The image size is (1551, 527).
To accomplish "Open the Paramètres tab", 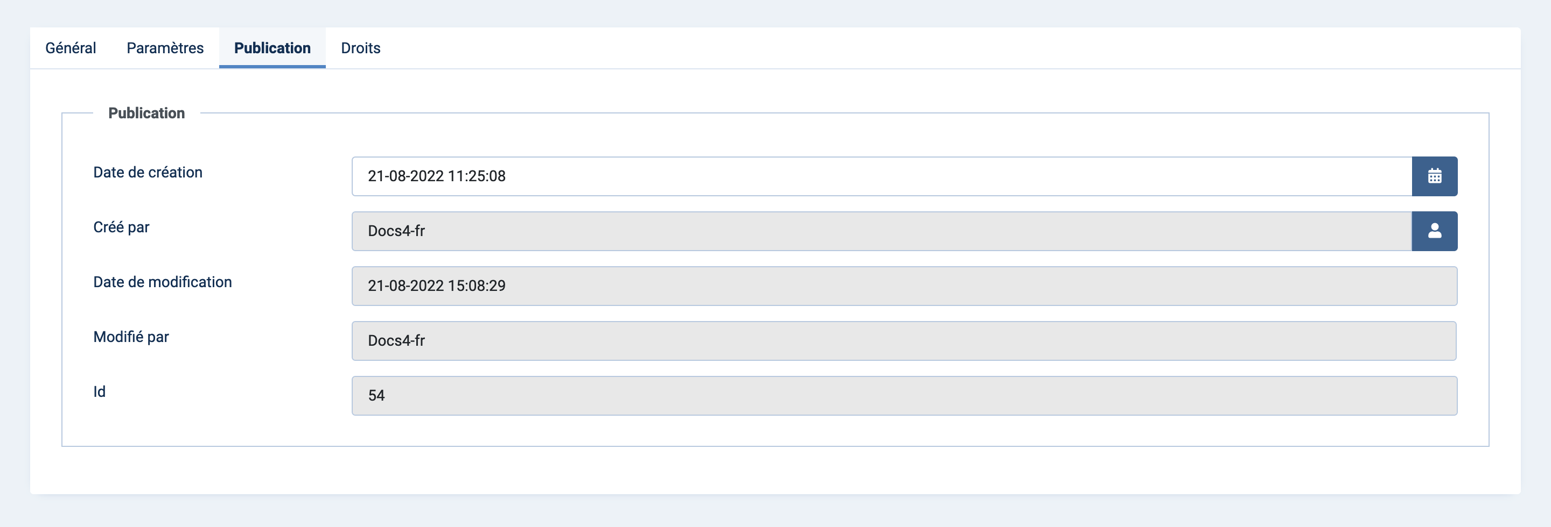I will (x=165, y=48).
